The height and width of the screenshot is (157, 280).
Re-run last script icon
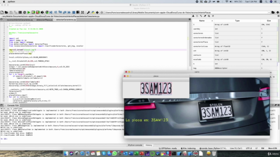[47, 13]
